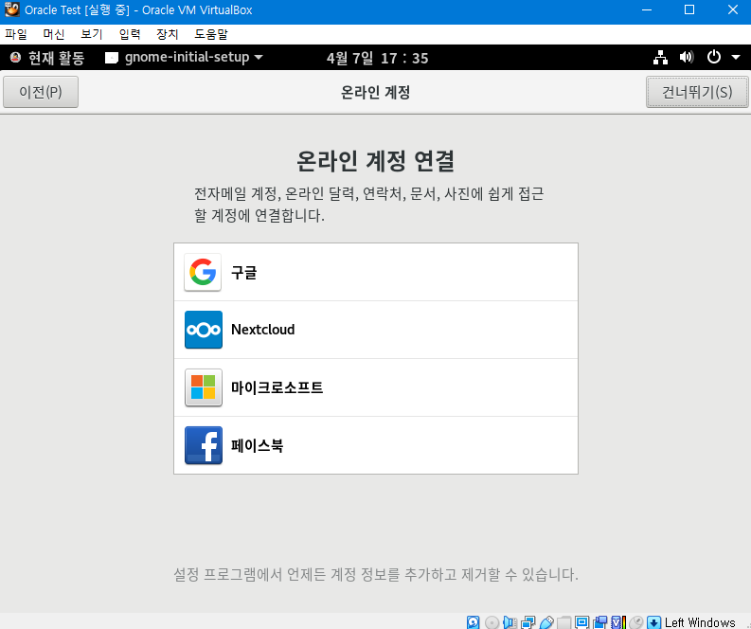Screen dimensions: 751x629
Task: Open the clock showing 4월 7일 17:35
Action: (377, 59)
